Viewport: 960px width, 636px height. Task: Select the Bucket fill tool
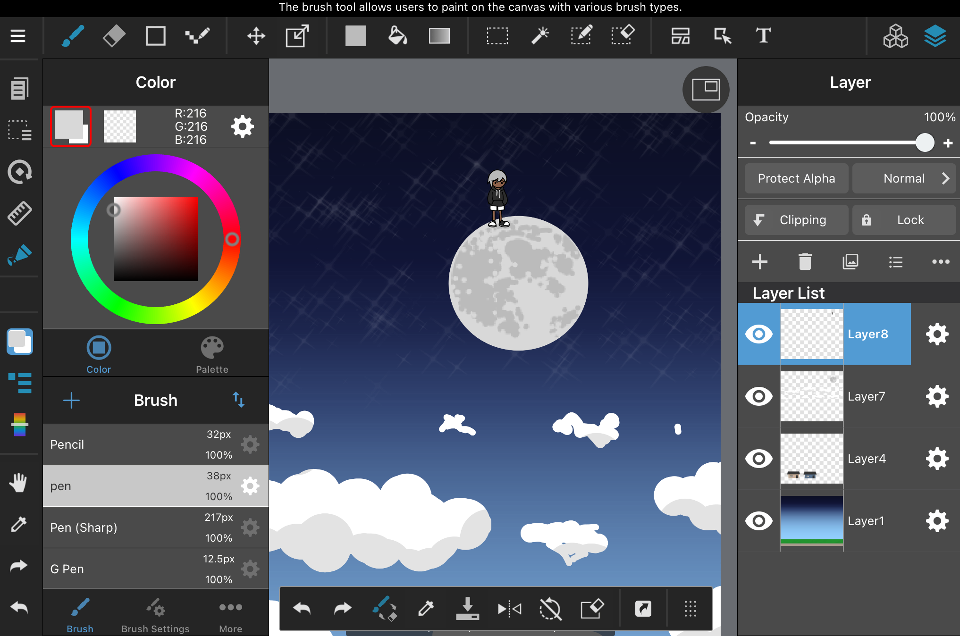397,36
